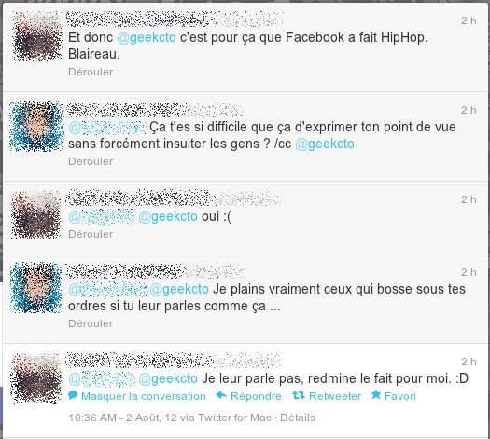This screenshot has height=439, width=490.
Task: Expand the 'insulter les gens' tweet via Dérouler
Action: click(x=91, y=161)
